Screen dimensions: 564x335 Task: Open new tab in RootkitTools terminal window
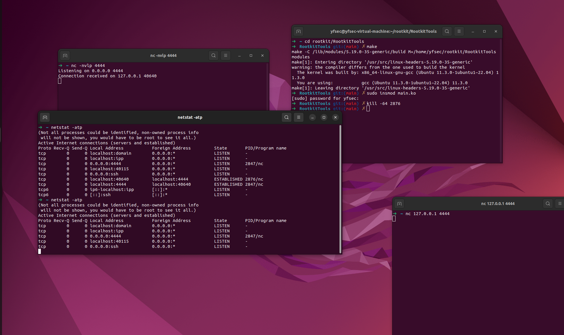tap(299, 31)
